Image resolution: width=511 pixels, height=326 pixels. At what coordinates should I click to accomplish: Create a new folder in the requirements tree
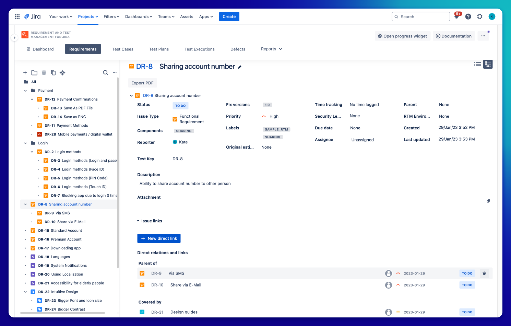point(34,72)
